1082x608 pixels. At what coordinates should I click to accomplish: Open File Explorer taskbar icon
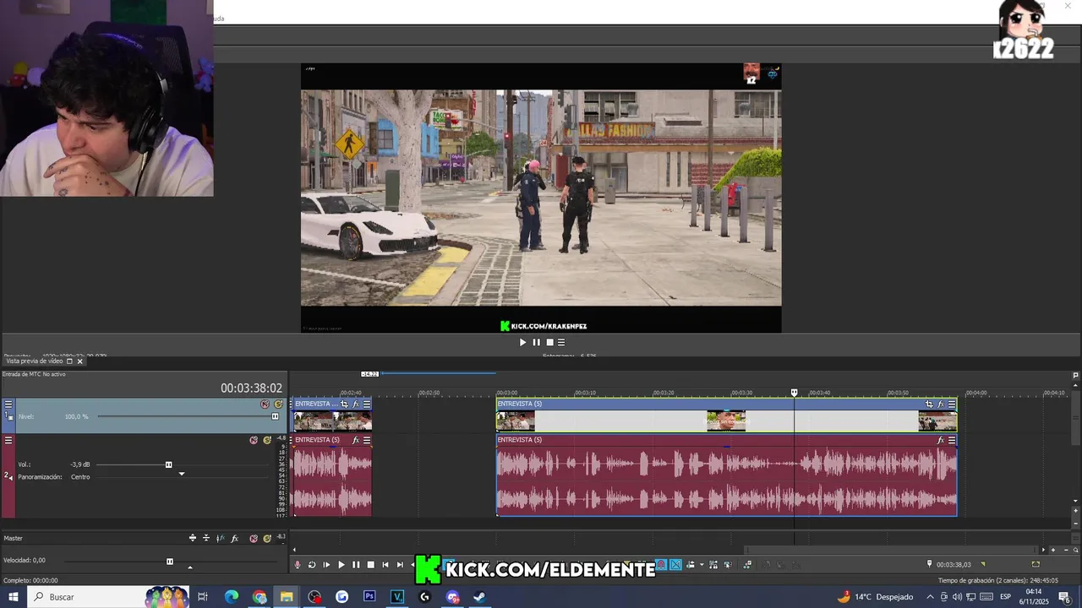click(x=287, y=597)
